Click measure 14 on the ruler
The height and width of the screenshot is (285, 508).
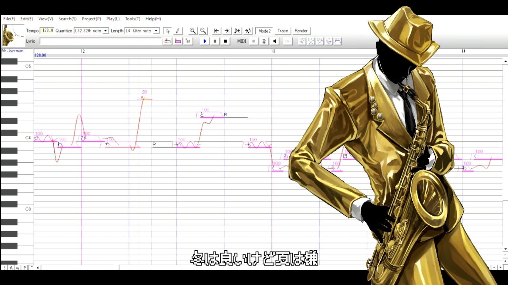(x=464, y=51)
